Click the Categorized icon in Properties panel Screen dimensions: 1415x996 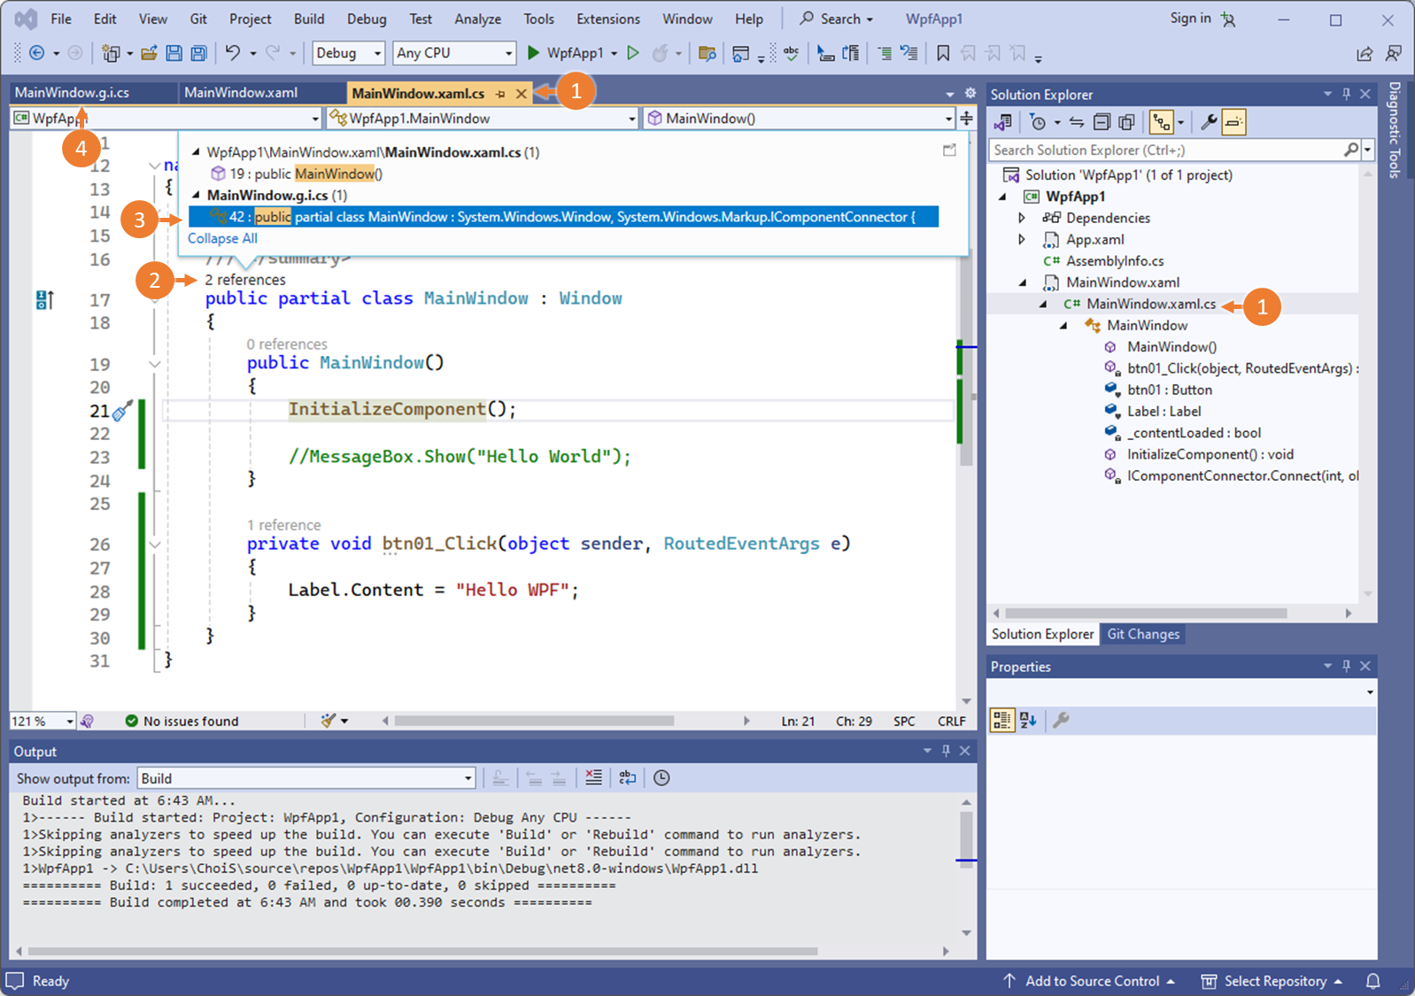point(1001,720)
